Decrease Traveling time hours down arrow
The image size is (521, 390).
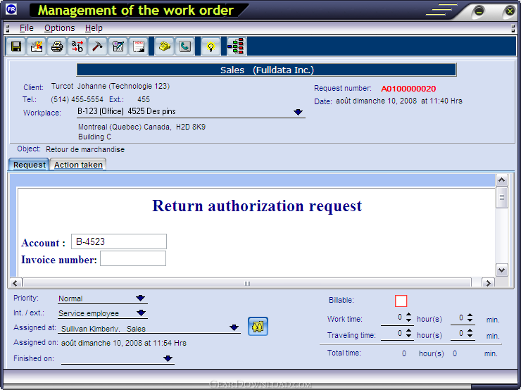pyautogui.click(x=408, y=336)
